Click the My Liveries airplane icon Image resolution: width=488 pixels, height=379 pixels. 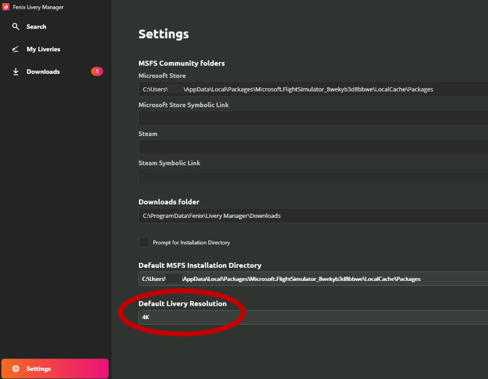pos(16,49)
